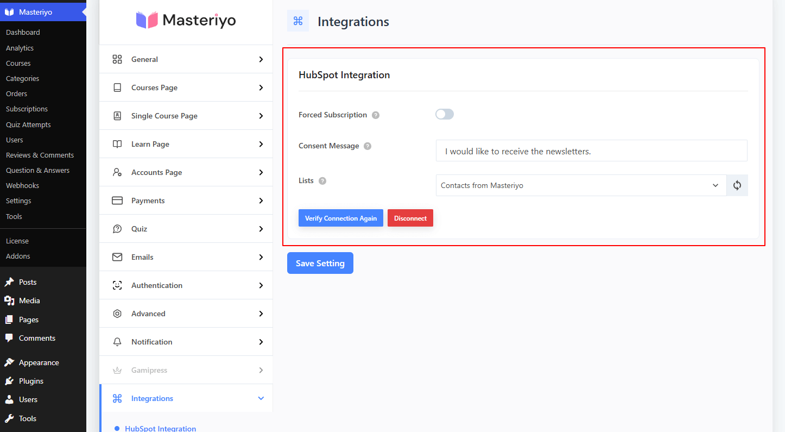Expand the Notification chevron
Viewport: 785px width, 432px height.
(261, 342)
